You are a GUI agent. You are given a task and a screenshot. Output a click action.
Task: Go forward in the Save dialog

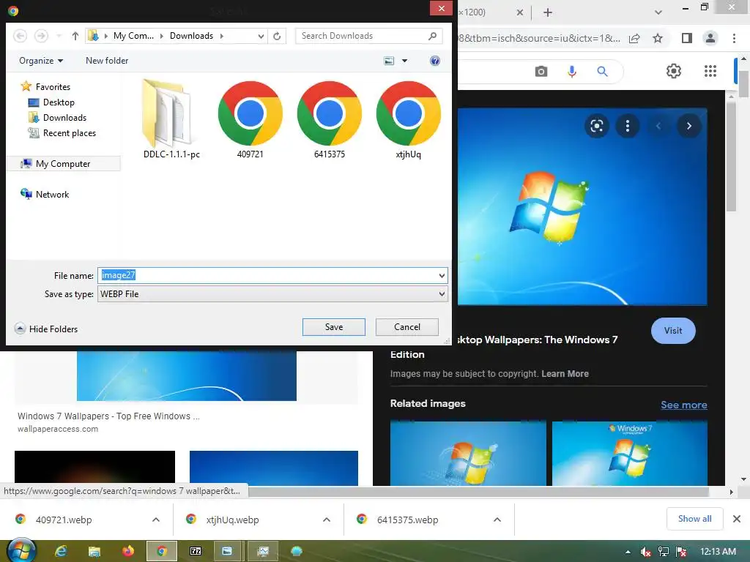(x=41, y=36)
